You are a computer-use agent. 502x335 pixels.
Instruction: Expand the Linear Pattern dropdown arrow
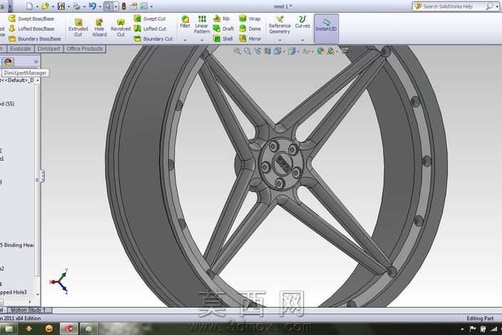tap(202, 40)
